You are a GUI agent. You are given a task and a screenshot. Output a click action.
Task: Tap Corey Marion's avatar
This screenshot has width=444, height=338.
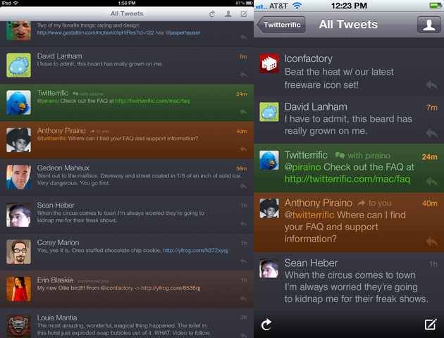[19, 251]
